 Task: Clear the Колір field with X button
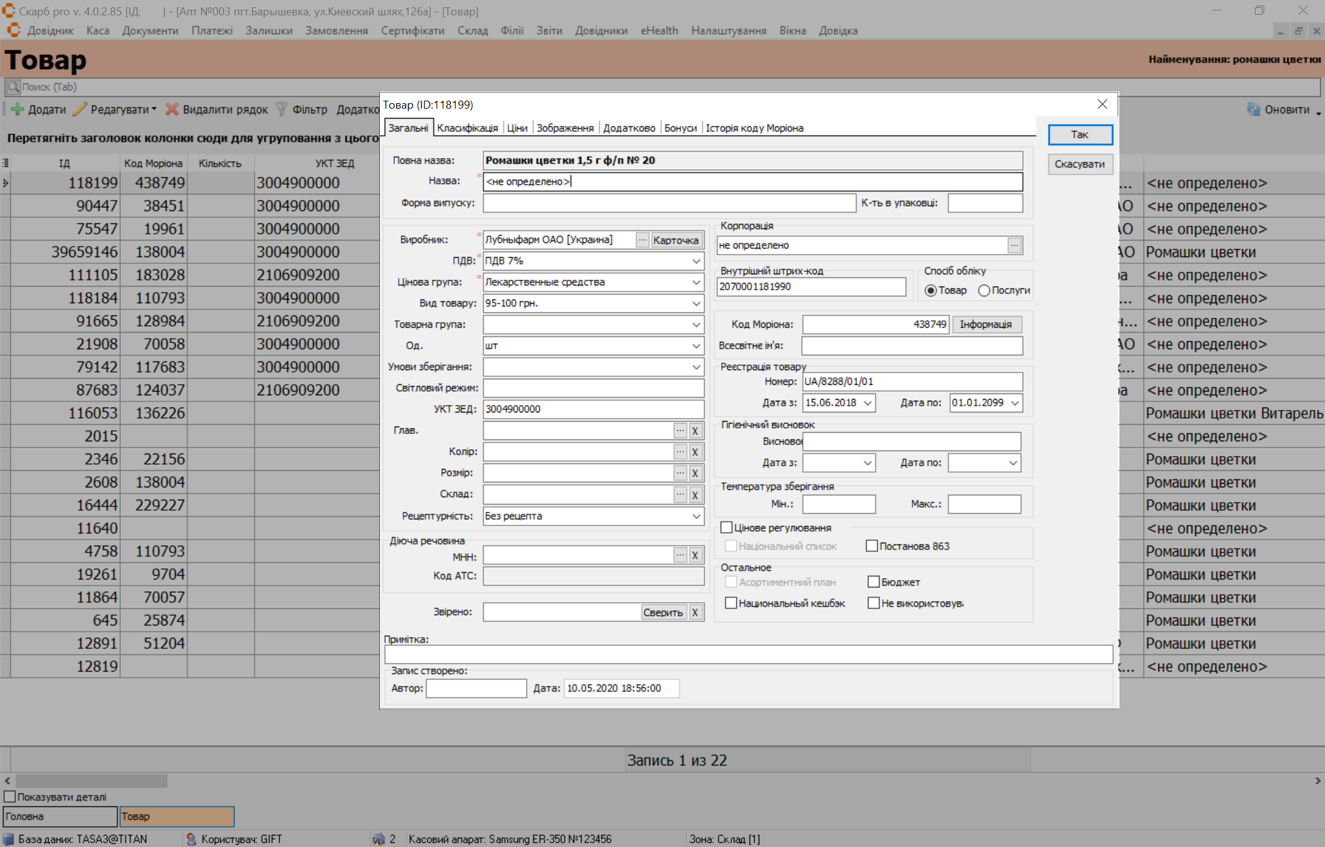point(695,452)
